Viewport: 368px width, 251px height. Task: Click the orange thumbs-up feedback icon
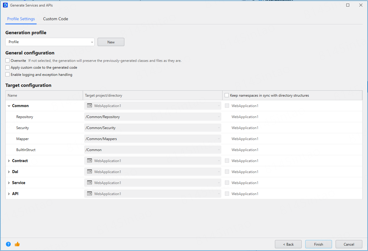click(x=17, y=244)
